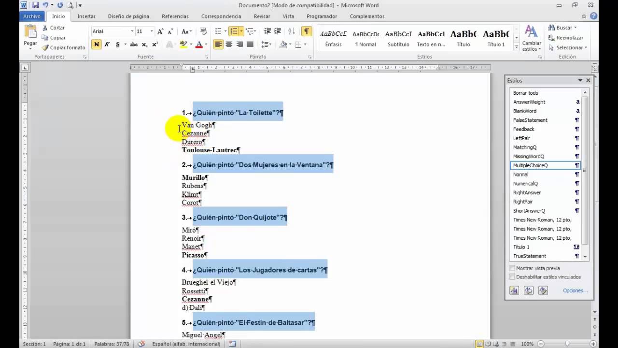This screenshot has width=618, height=348.
Task: Decrease paragraph indent
Action: pyautogui.click(x=267, y=31)
